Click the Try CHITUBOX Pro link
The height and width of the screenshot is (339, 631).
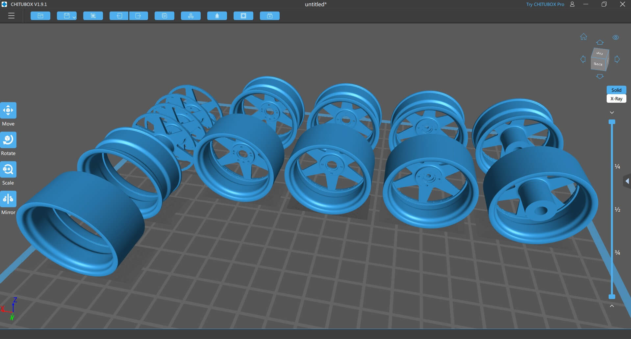(545, 4)
